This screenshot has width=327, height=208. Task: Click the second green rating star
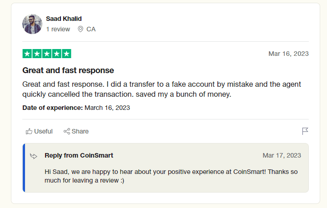[x=37, y=54]
